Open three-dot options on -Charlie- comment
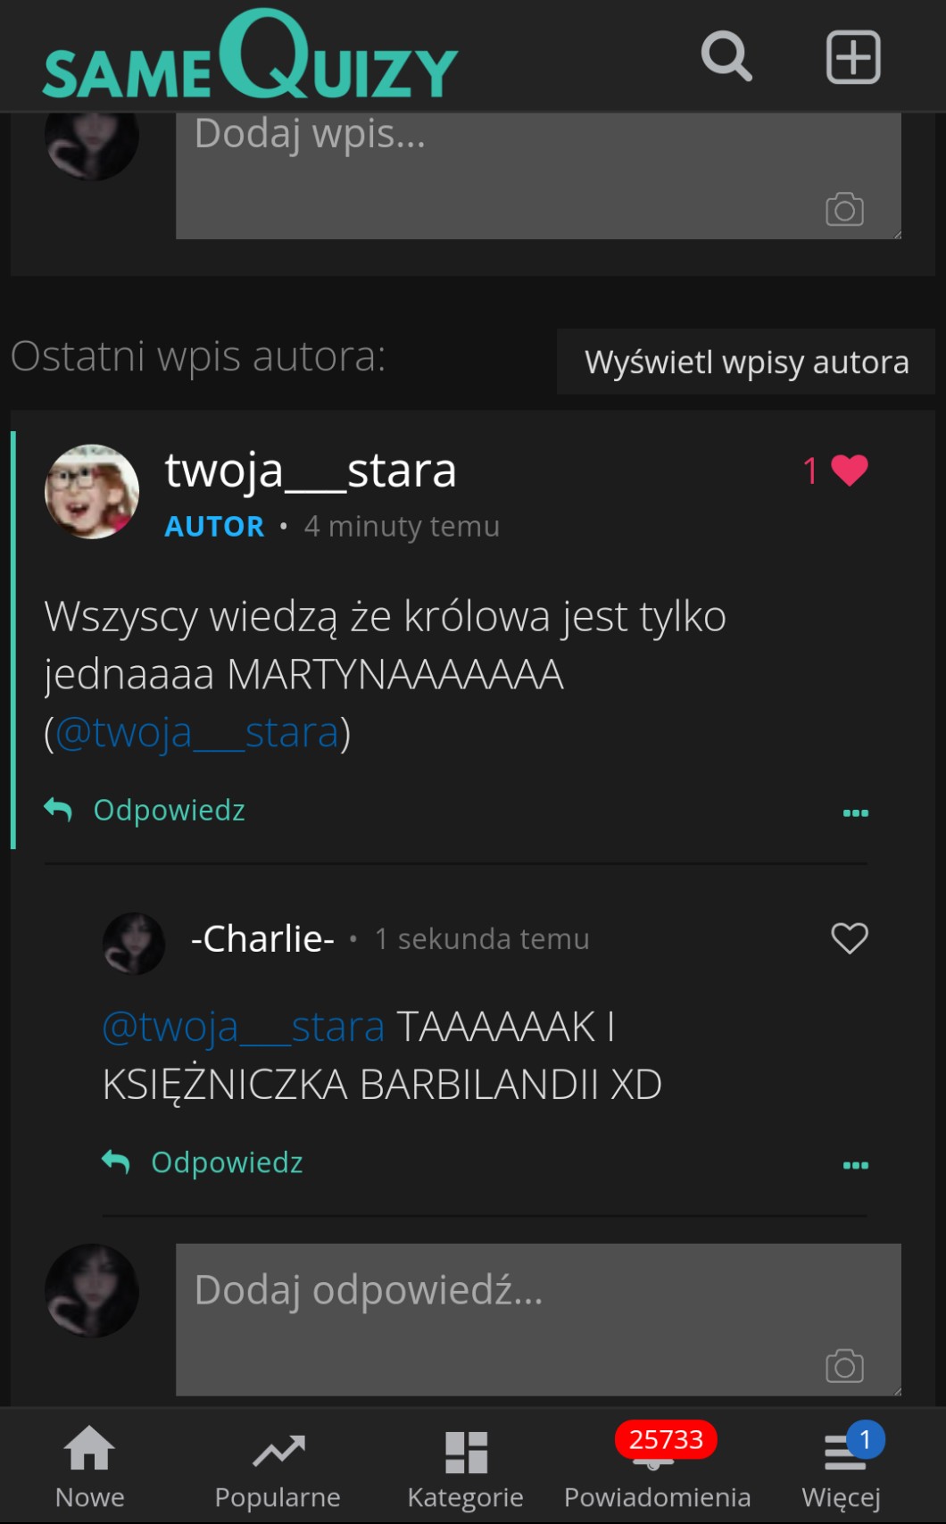Screen dimensions: 946x1524 (x=855, y=1165)
